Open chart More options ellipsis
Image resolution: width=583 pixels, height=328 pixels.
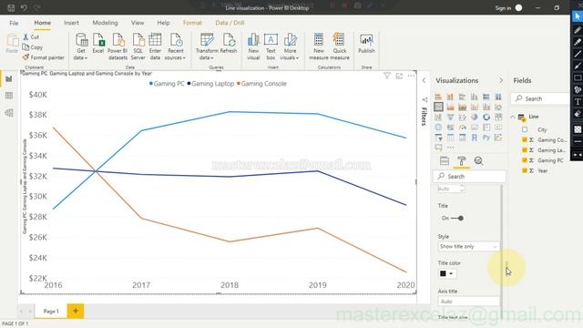pyautogui.click(x=411, y=76)
